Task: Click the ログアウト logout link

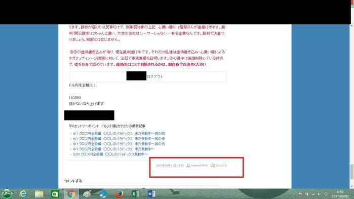Action: point(155,76)
